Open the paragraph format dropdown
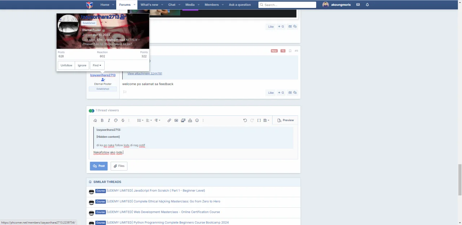462x225 pixels. tap(158, 120)
